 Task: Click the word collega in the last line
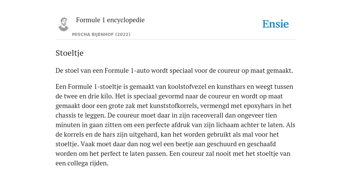[x=78, y=163]
